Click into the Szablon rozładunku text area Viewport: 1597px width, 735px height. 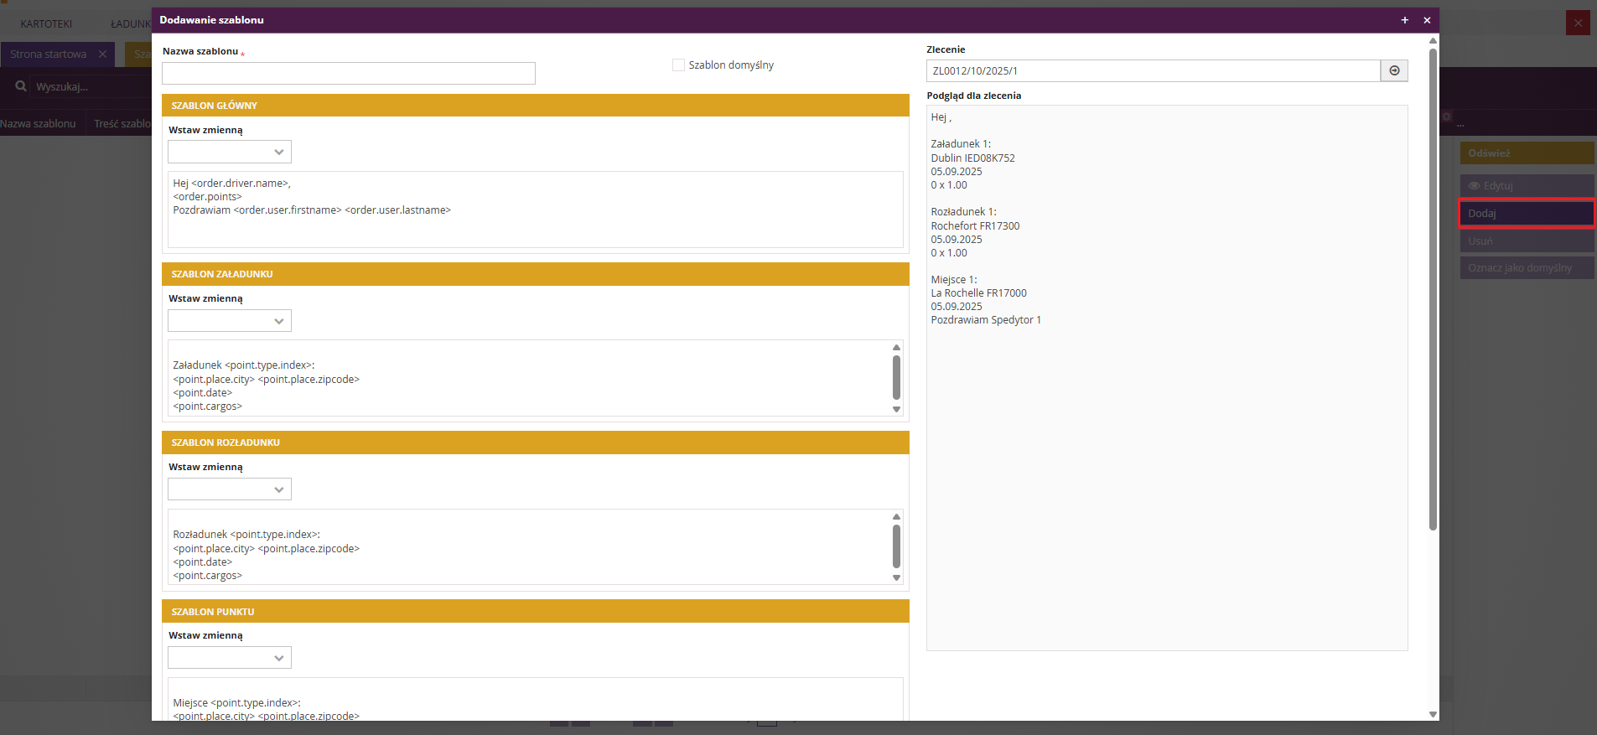coord(528,546)
